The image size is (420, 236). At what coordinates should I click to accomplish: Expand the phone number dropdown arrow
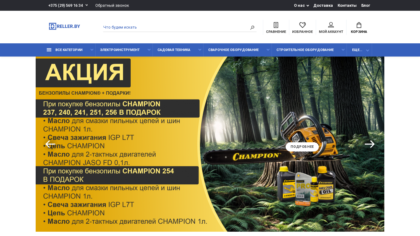click(87, 5)
